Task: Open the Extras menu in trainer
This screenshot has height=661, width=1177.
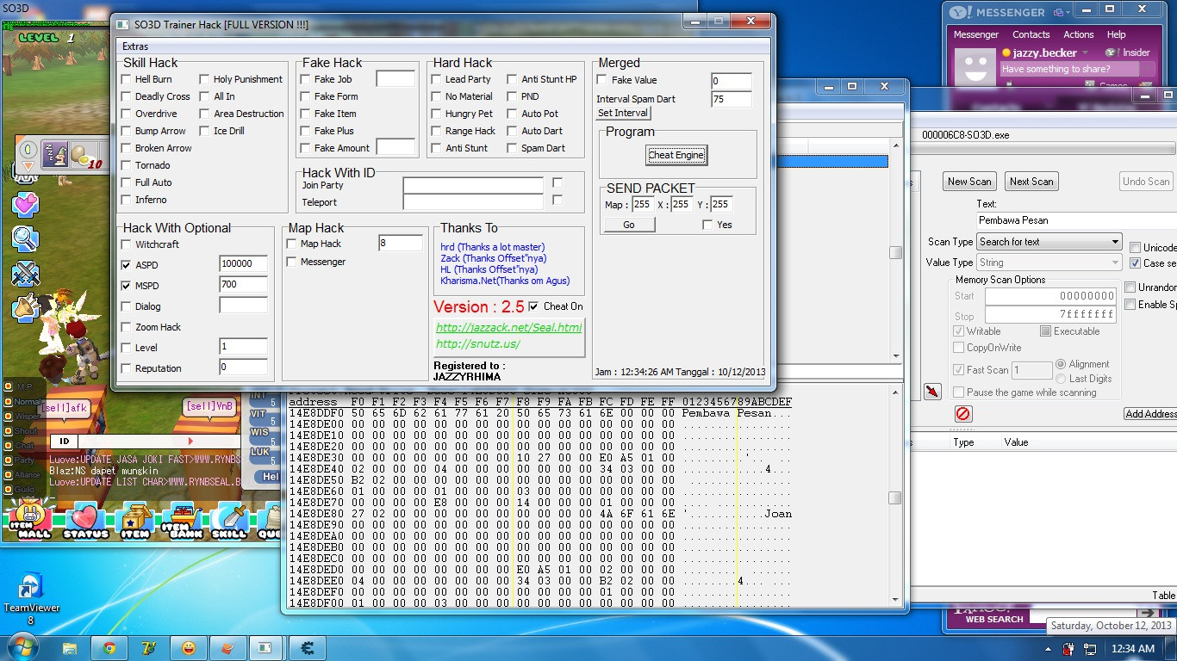Action: click(x=135, y=46)
